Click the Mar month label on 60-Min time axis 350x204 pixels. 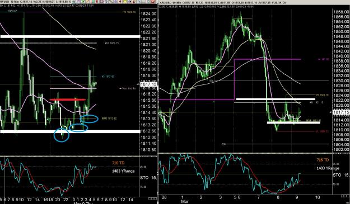click(x=185, y=202)
